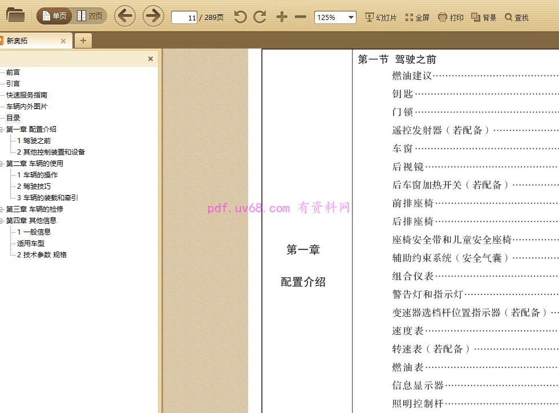
Task: Start slideshow mode (幻灯片)
Action: tap(380, 18)
